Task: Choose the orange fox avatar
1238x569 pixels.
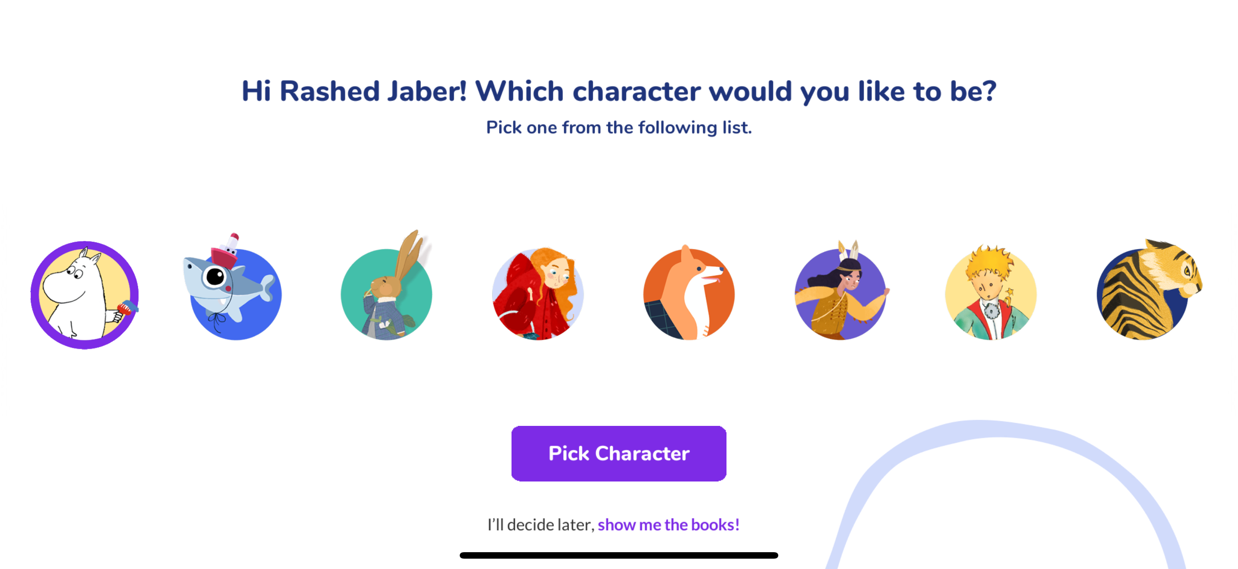Action: 688,294
